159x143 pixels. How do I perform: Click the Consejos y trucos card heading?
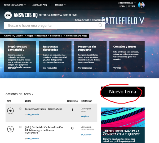pyautogui.click(x=125, y=47)
